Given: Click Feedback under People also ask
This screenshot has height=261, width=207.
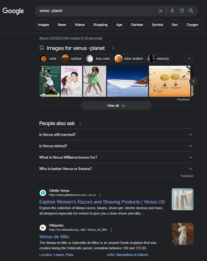Looking at the screenshot, I should tap(187, 176).
